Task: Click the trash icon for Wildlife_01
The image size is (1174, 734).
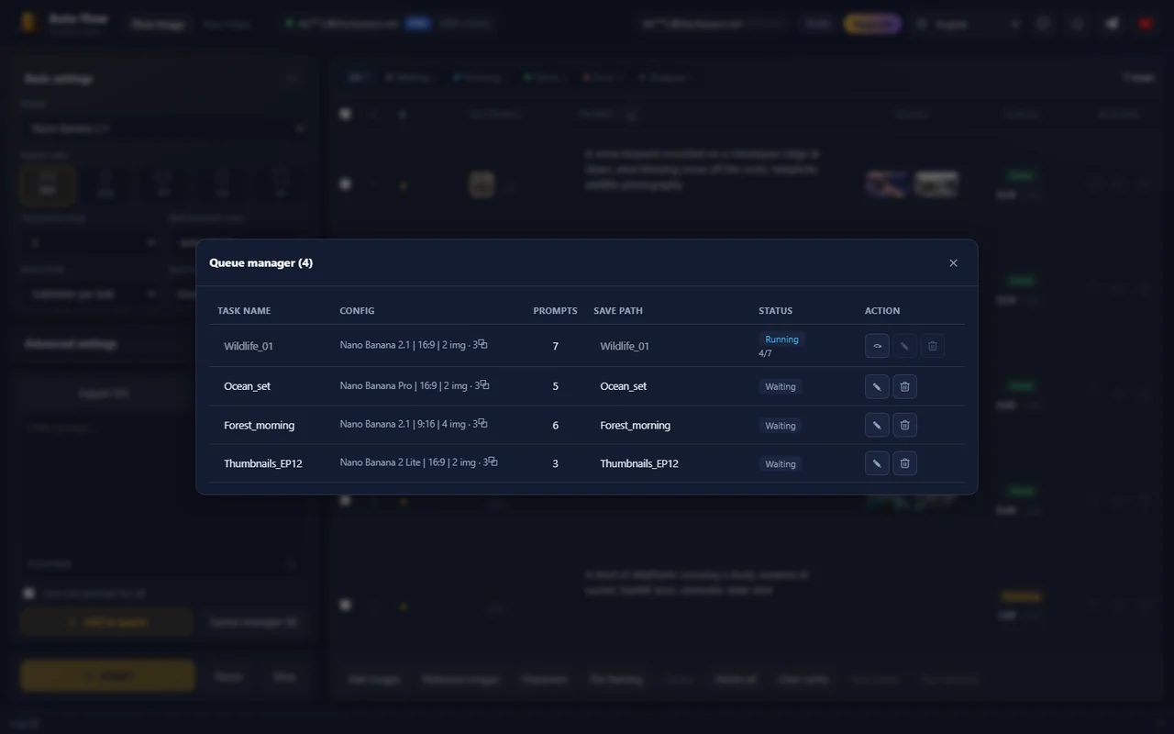Action: click(x=933, y=346)
